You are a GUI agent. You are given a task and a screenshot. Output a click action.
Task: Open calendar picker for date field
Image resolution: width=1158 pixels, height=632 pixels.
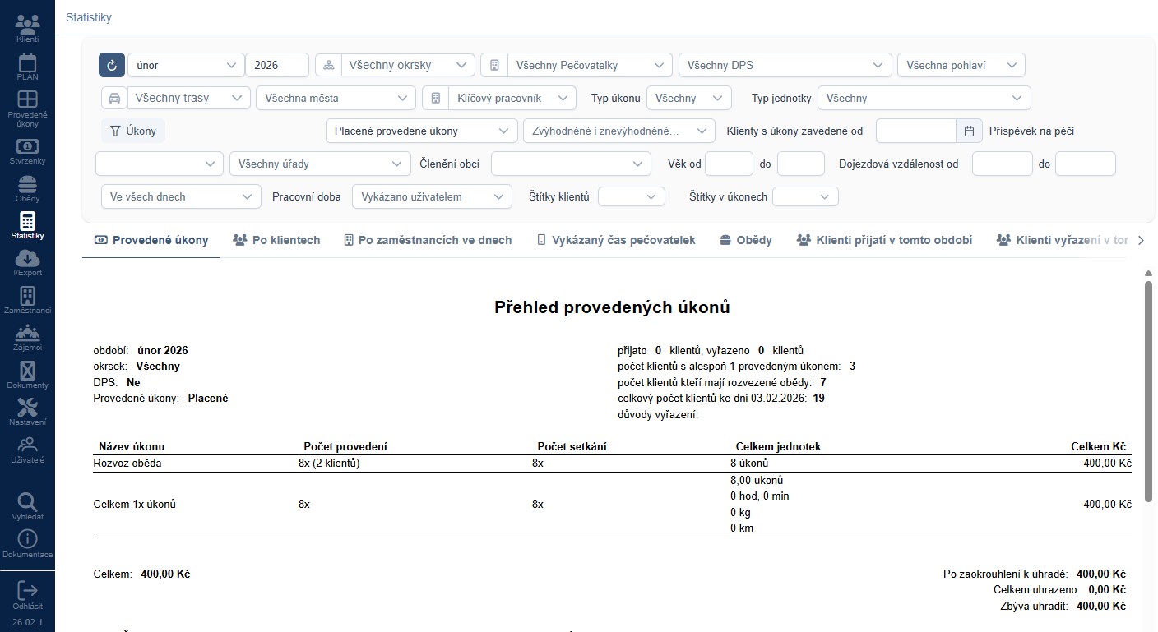click(x=969, y=131)
